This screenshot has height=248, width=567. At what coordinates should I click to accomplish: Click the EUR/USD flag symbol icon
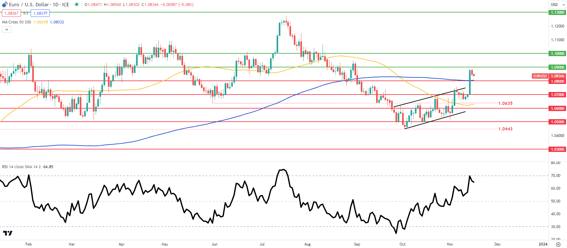tap(4, 5)
